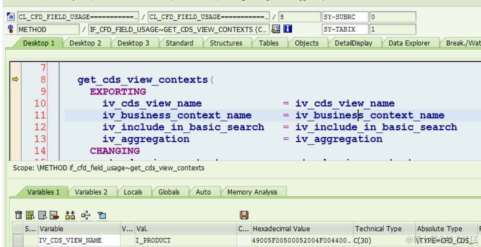The height and width of the screenshot is (247, 481).
Task: Click the program source icon beside CL_CFD_FIELD_USAGE
Action: [x=11, y=17]
